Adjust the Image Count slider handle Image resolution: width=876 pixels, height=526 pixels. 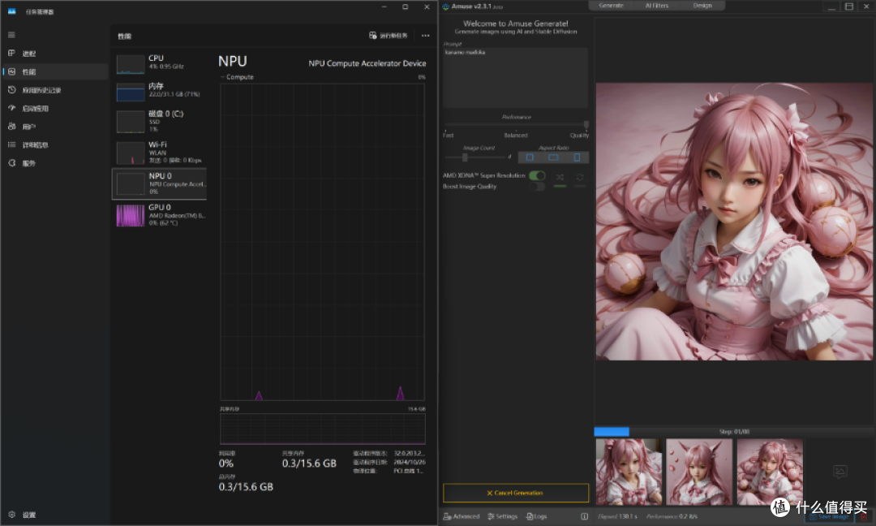click(x=465, y=157)
